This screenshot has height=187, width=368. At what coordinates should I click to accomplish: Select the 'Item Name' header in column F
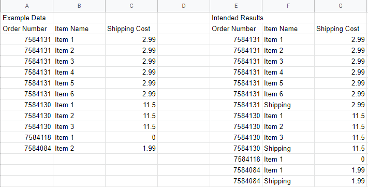(x=288, y=28)
